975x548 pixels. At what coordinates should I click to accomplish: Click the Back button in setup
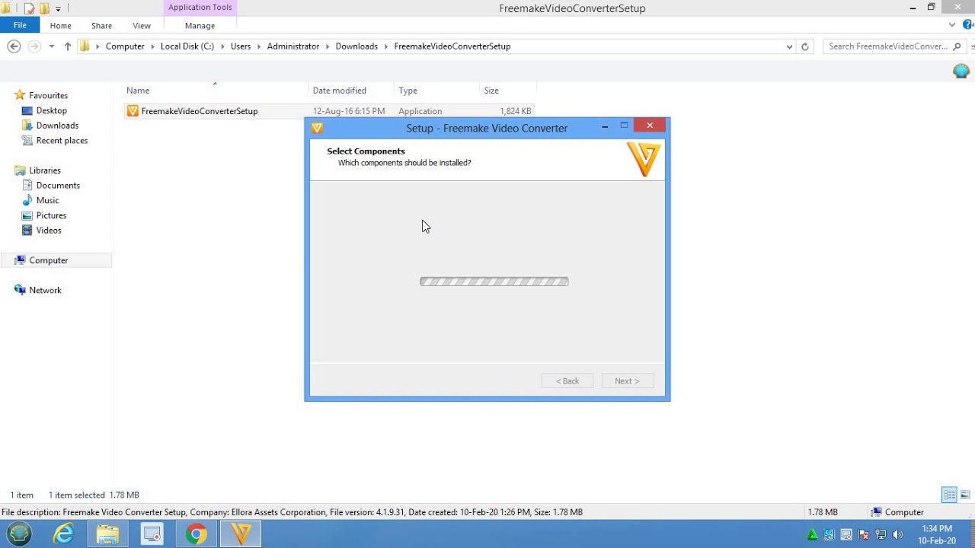pos(567,381)
